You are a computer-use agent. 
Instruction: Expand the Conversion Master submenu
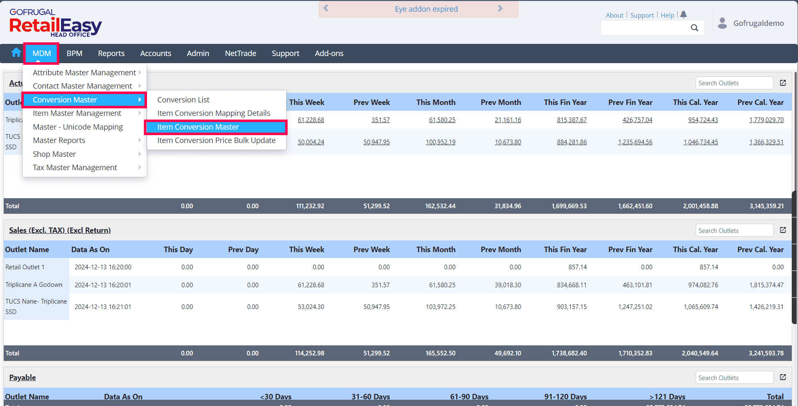[x=84, y=100]
